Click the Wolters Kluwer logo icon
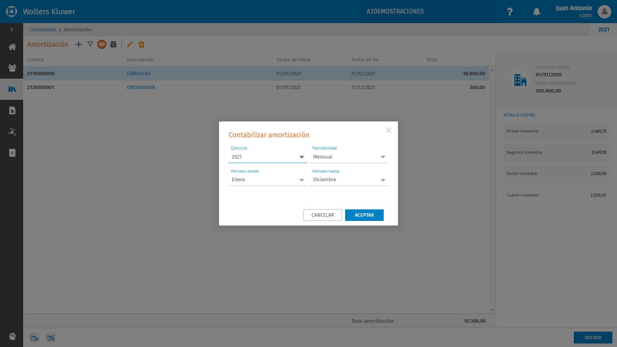The image size is (617, 347). (x=12, y=12)
